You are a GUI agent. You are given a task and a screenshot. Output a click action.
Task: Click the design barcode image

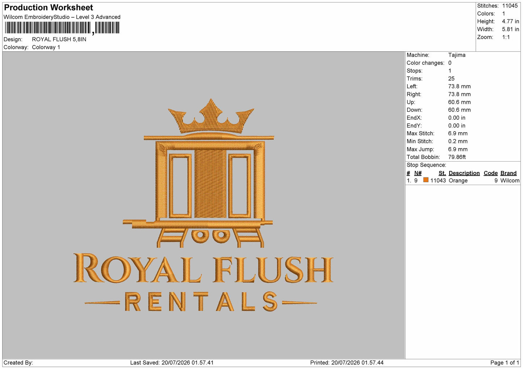(62, 28)
